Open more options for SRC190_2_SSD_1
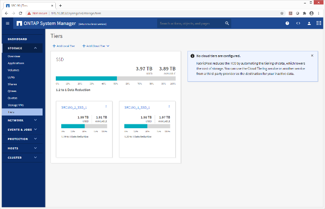 106,106
